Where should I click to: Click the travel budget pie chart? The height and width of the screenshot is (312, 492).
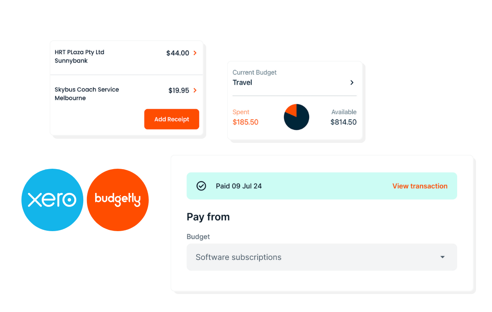point(296,117)
